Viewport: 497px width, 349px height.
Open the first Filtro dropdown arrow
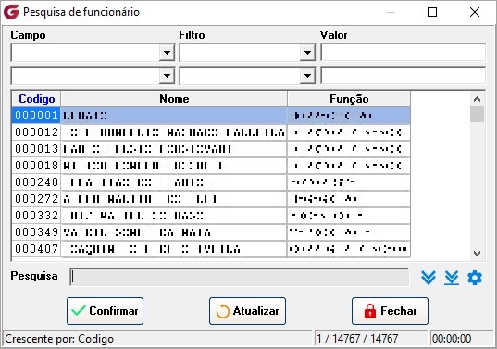307,53
